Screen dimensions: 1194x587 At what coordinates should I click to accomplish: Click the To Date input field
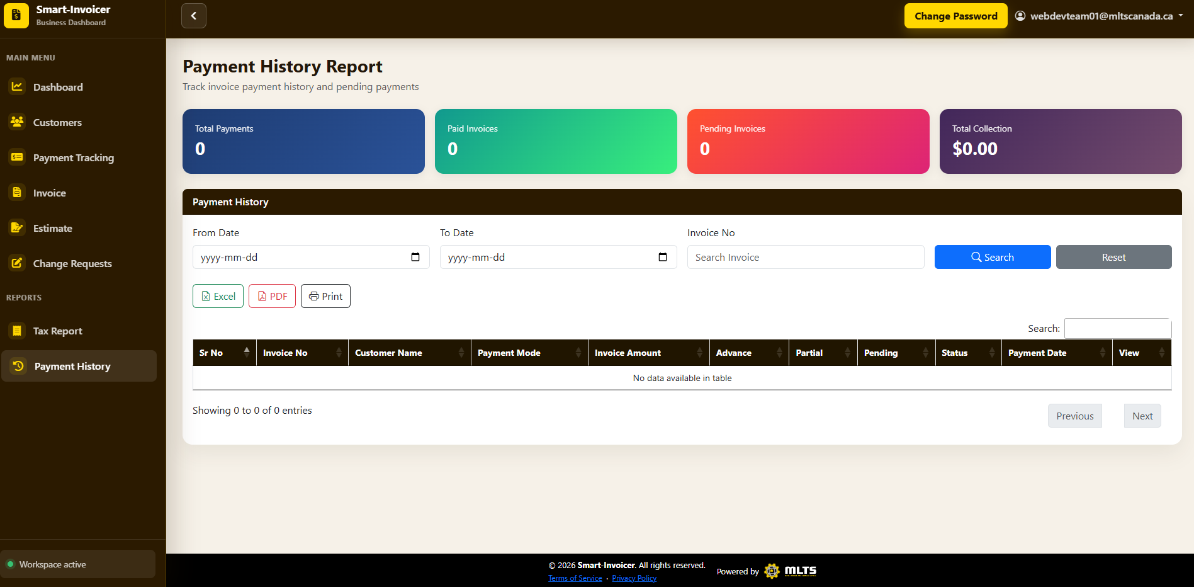pos(558,257)
